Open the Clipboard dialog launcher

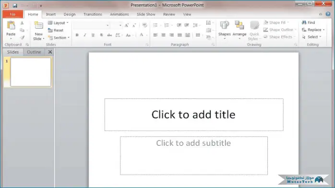coord(27,45)
